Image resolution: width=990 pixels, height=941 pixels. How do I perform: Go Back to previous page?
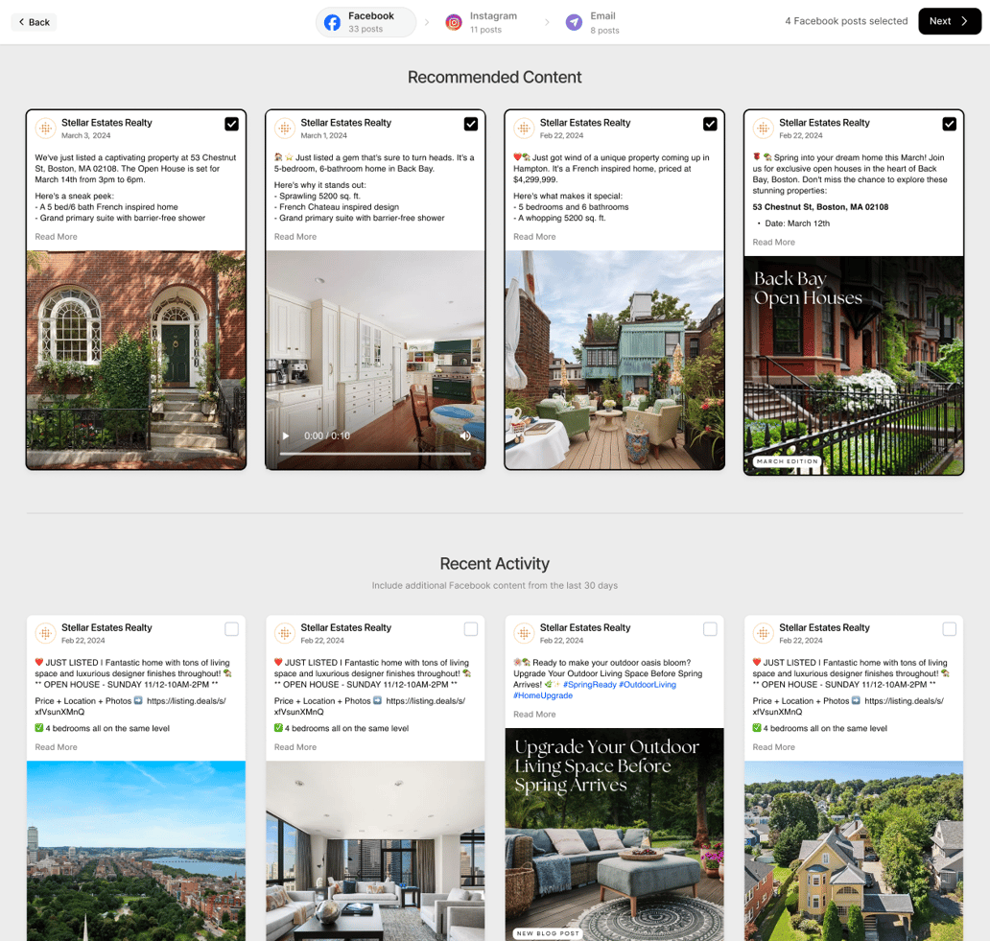pyautogui.click(x=34, y=22)
